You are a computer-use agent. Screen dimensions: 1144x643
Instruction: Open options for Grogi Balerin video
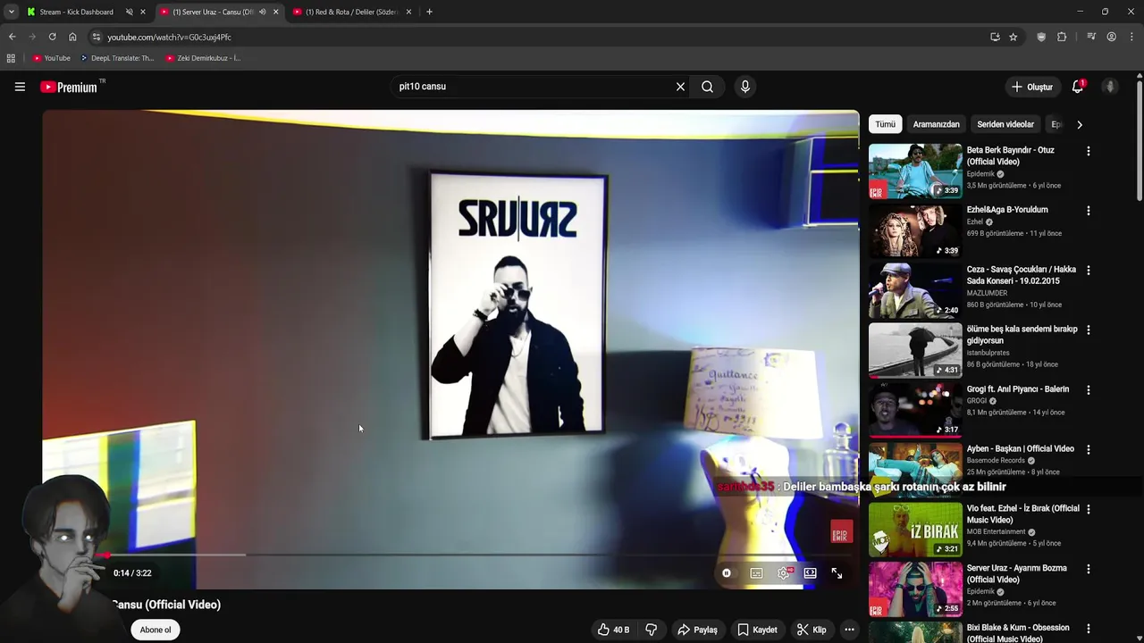[x=1088, y=390]
